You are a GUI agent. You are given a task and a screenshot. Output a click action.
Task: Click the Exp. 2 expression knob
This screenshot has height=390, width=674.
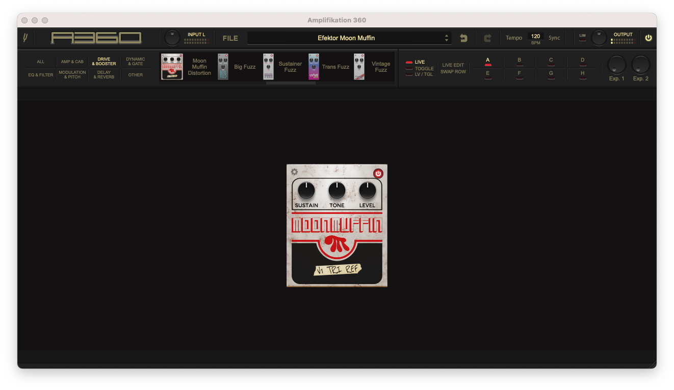pos(641,65)
